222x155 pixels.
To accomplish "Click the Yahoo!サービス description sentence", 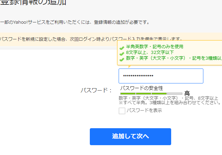I will pyautogui.click(x=75, y=22).
